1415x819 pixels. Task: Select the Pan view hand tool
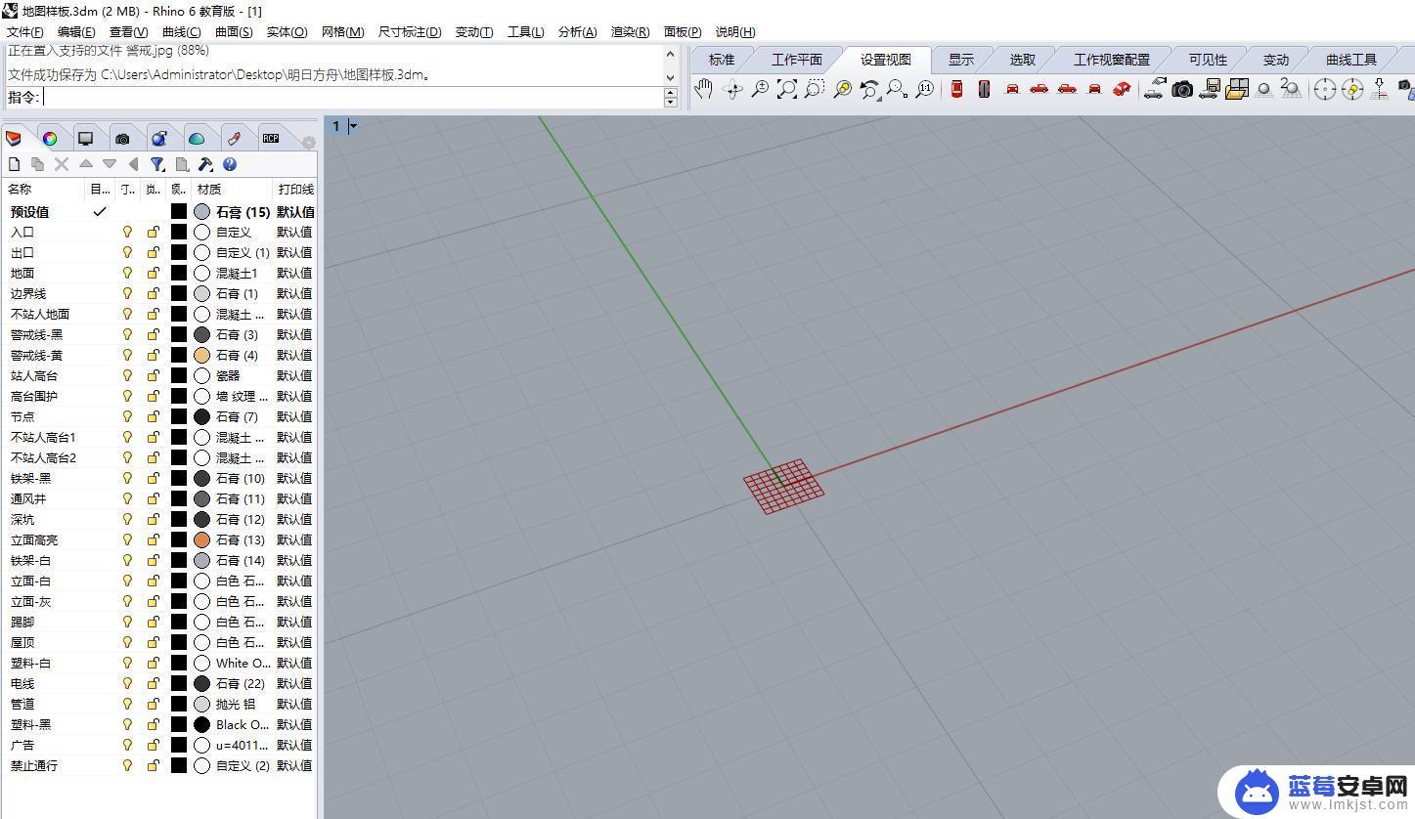[x=703, y=89]
